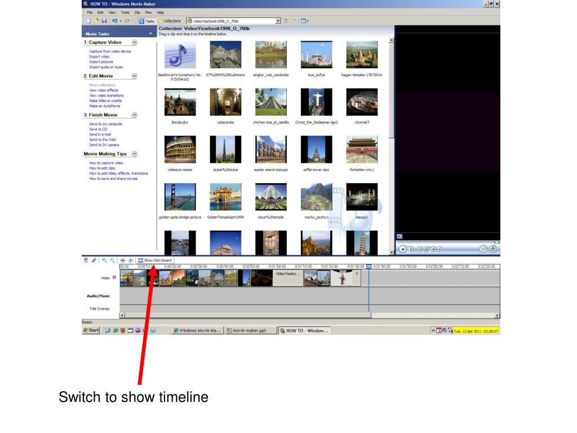This screenshot has height=433, width=577.
Task: Click the Rewind Timeline button
Action: [x=122, y=260]
